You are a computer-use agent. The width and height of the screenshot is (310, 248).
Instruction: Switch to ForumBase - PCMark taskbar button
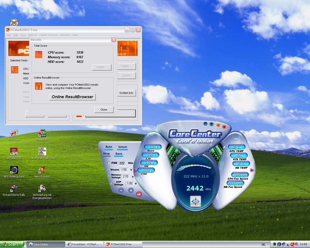pos(85,245)
